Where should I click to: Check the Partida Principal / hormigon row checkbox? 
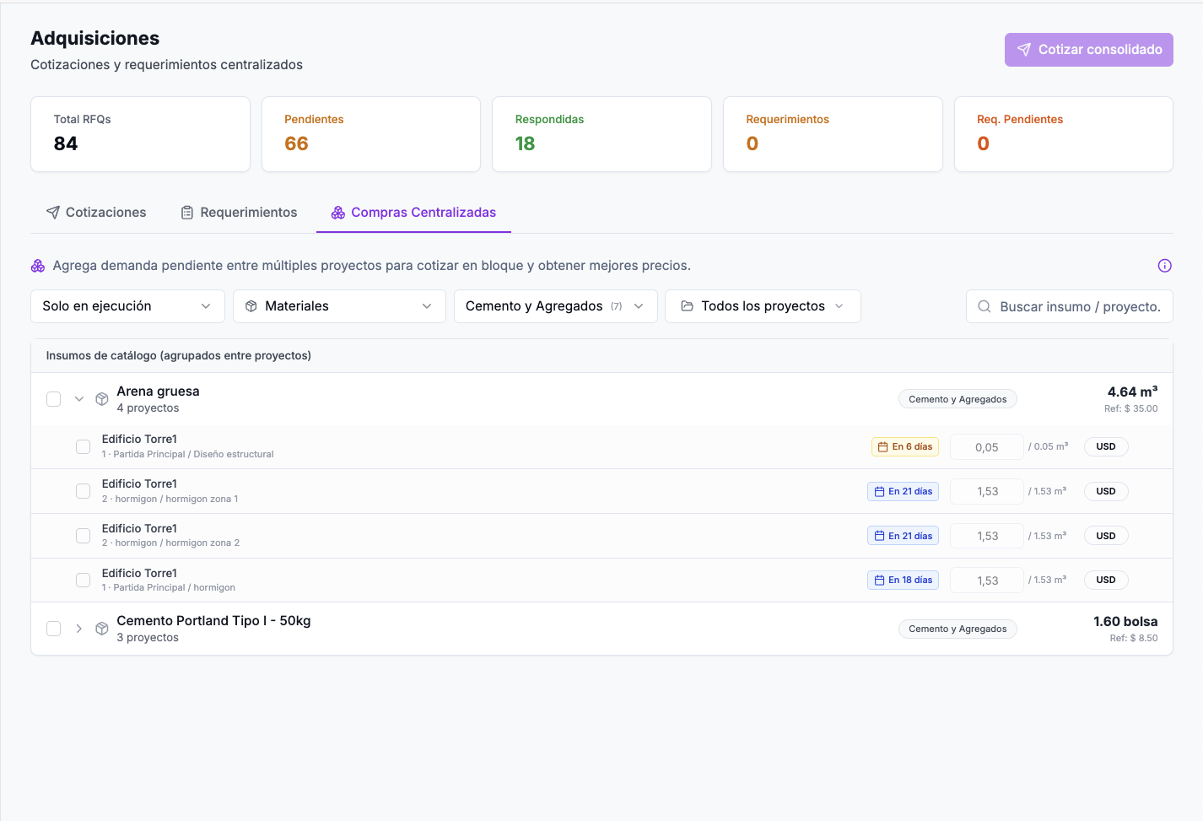pyautogui.click(x=83, y=581)
